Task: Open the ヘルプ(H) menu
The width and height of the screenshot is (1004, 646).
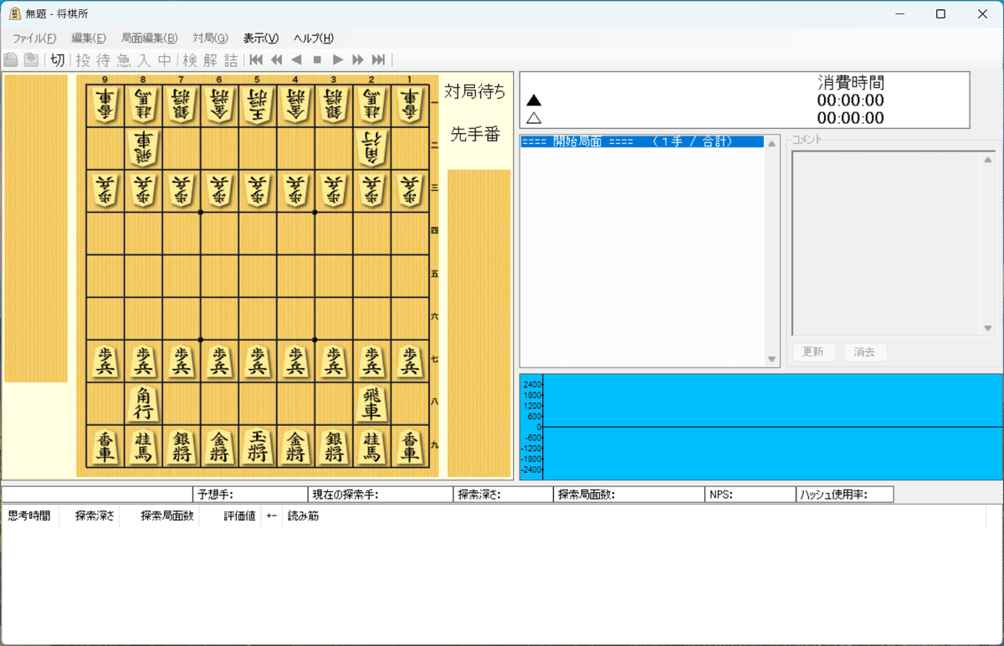Action: click(x=314, y=38)
